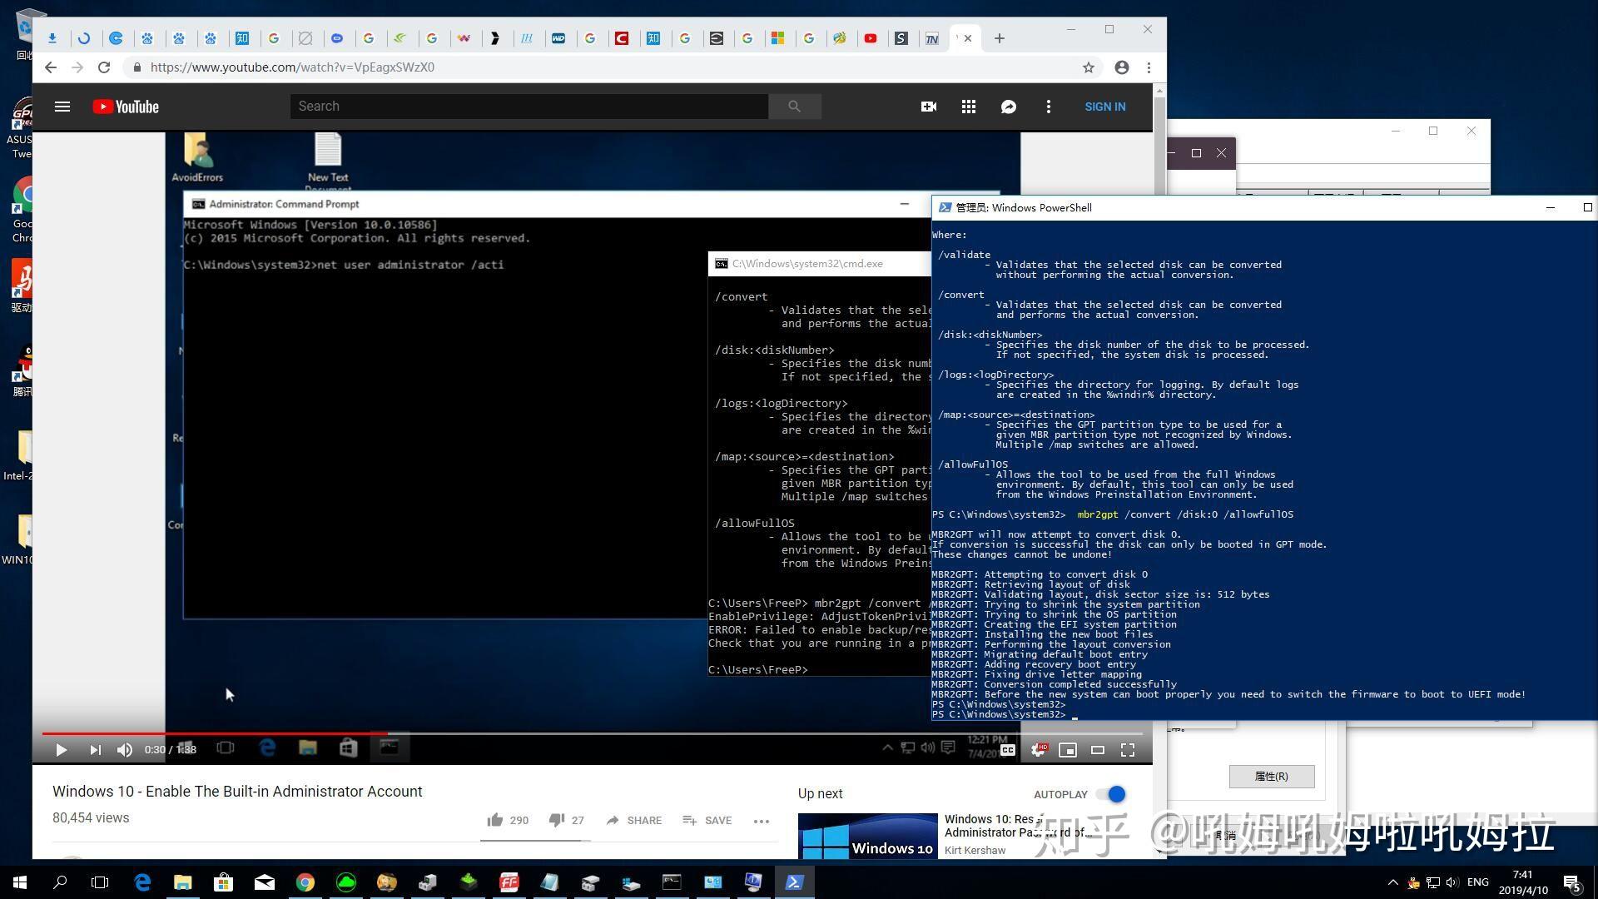The width and height of the screenshot is (1598, 899).
Task: Click the Chrome address bar URL
Action: click(292, 67)
